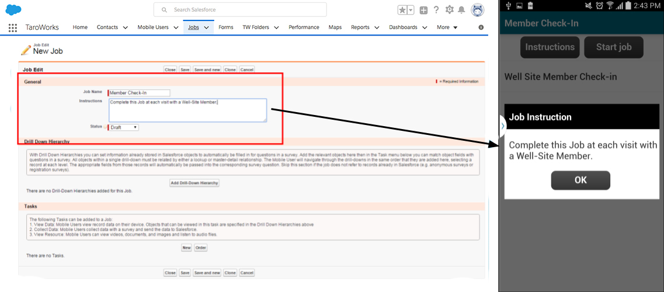The image size is (664, 292).
Task: Open the Setup gear icon
Action: point(449,10)
